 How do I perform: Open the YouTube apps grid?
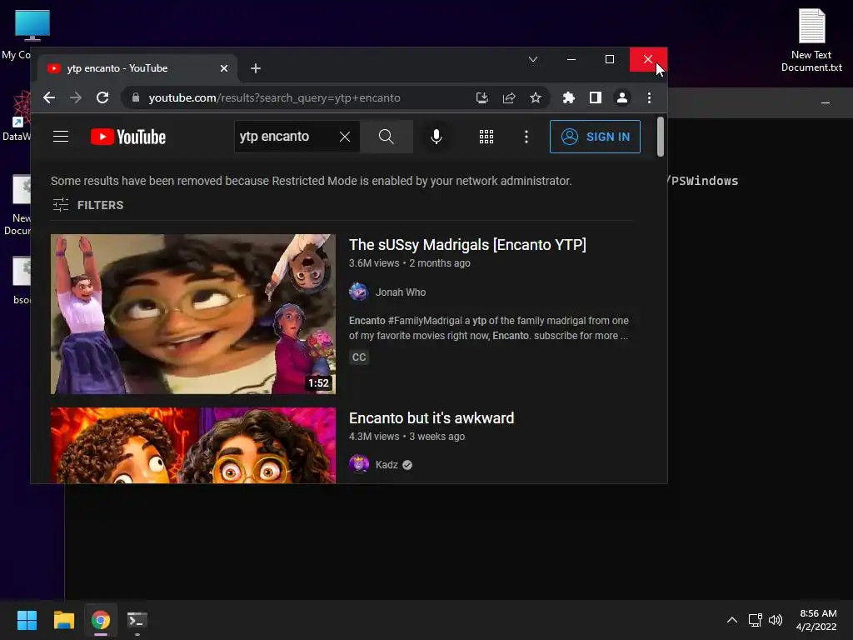pos(486,137)
